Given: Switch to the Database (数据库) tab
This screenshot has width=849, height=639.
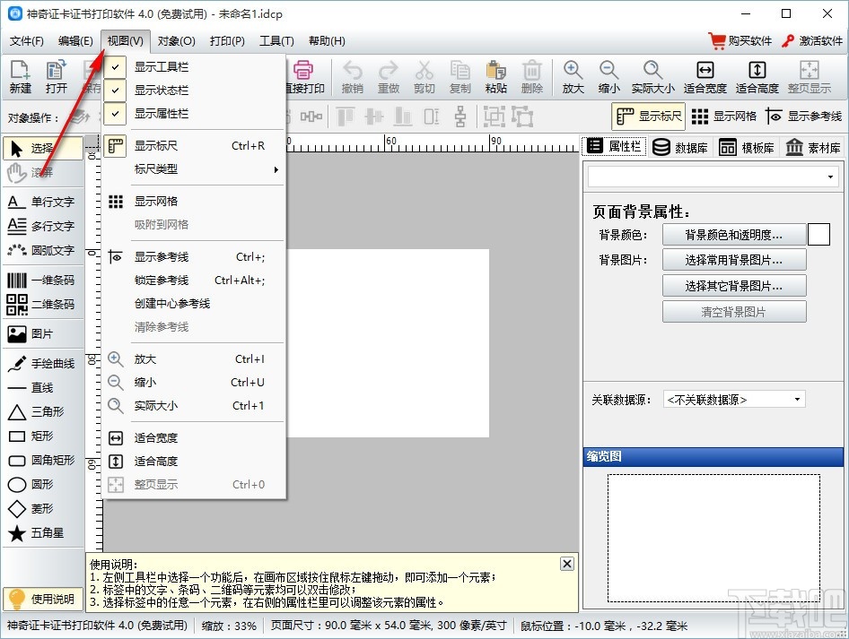Looking at the screenshot, I should 680,147.
